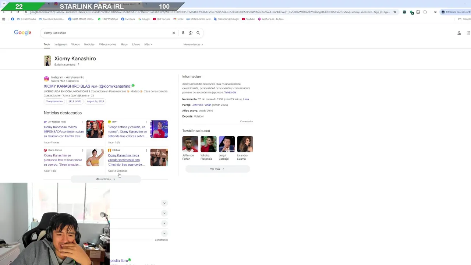Focus the Google search input field

[107, 33]
